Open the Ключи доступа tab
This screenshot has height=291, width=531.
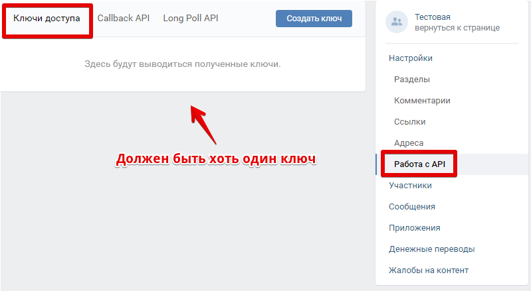[47, 19]
